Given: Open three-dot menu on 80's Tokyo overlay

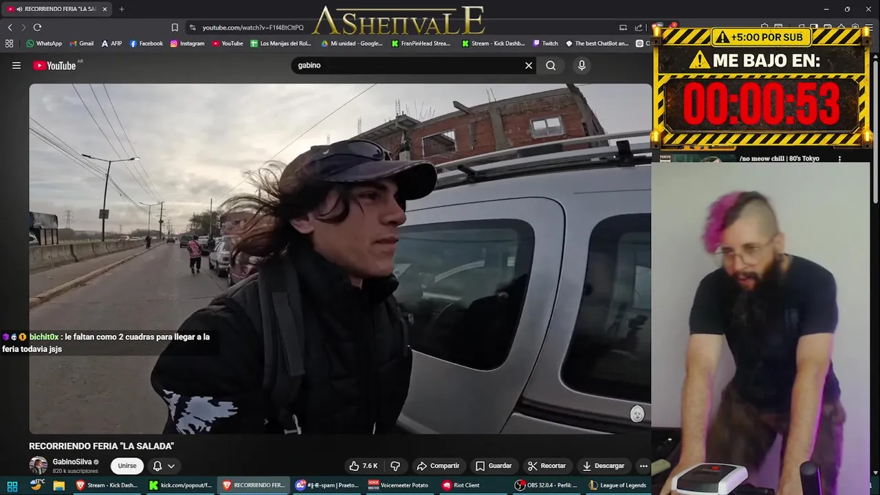Looking at the screenshot, I should pos(839,159).
